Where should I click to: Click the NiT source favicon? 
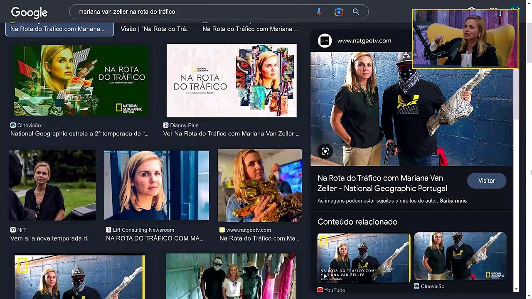[x=13, y=230]
